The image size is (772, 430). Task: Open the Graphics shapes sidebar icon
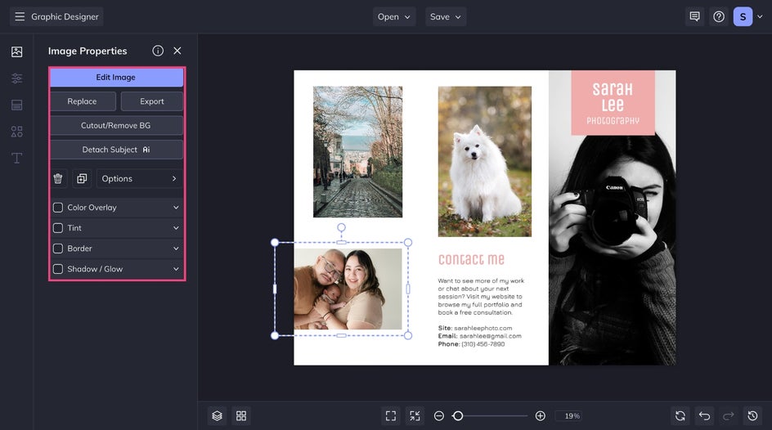tap(16, 132)
